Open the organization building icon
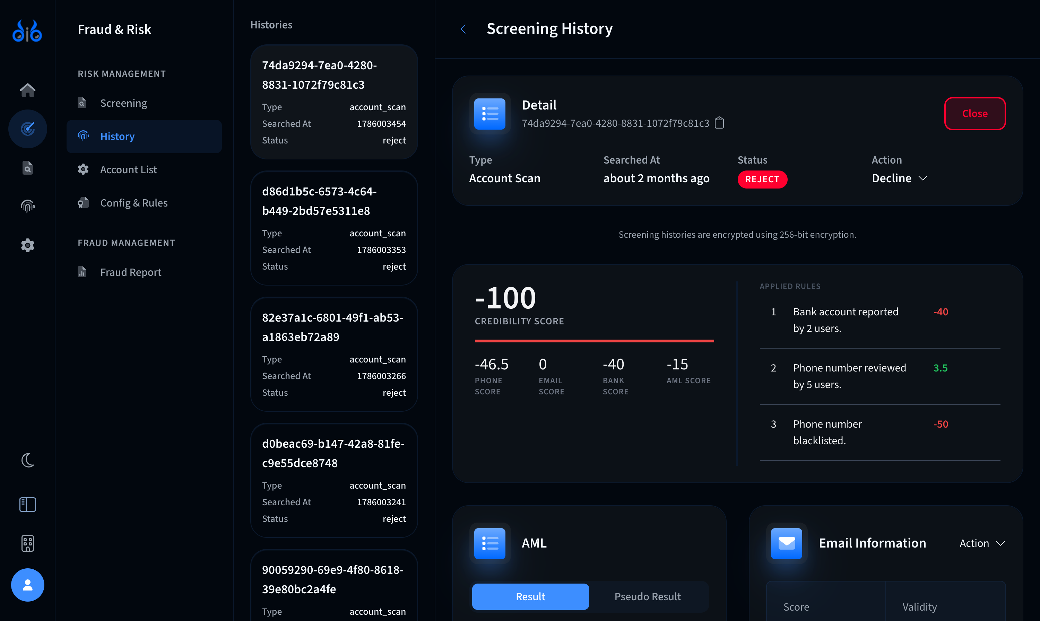Viewport: 1040px width, 621px height. (x=28, y=544)
